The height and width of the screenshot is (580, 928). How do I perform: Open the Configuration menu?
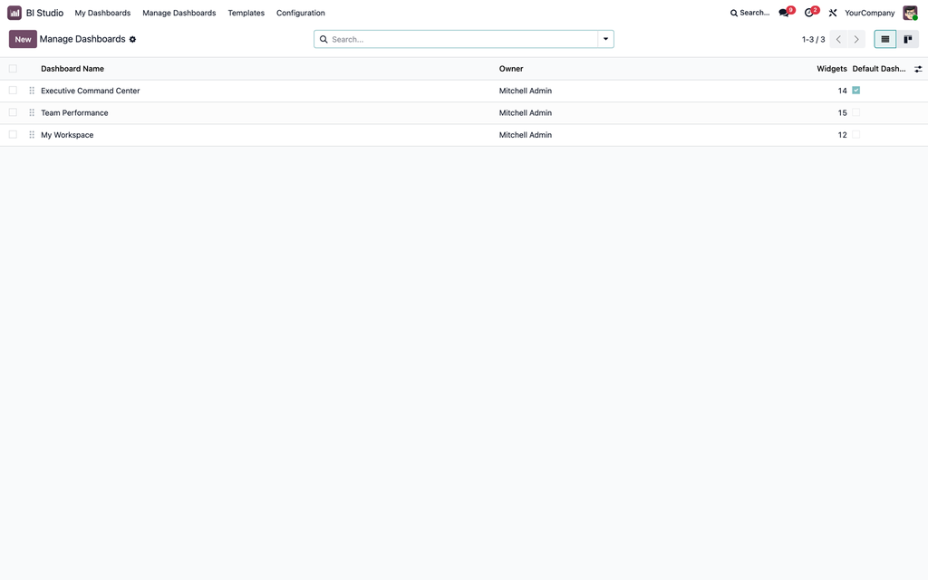click(301, 13)
